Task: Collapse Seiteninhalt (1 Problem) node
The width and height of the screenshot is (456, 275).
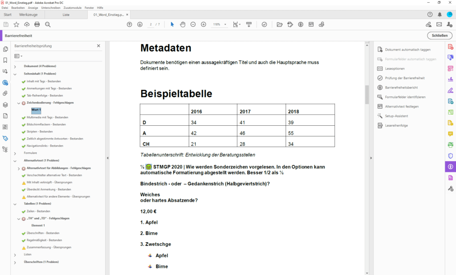Action: point(15,74)
